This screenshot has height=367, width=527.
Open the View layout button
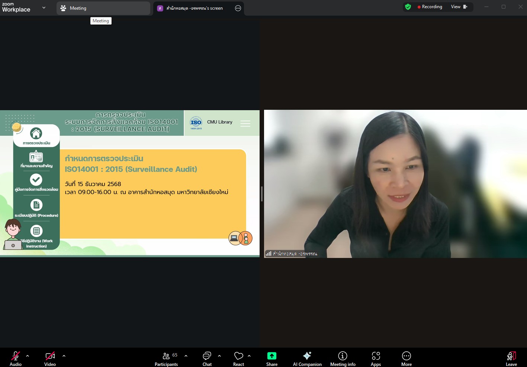pos(459,7)
